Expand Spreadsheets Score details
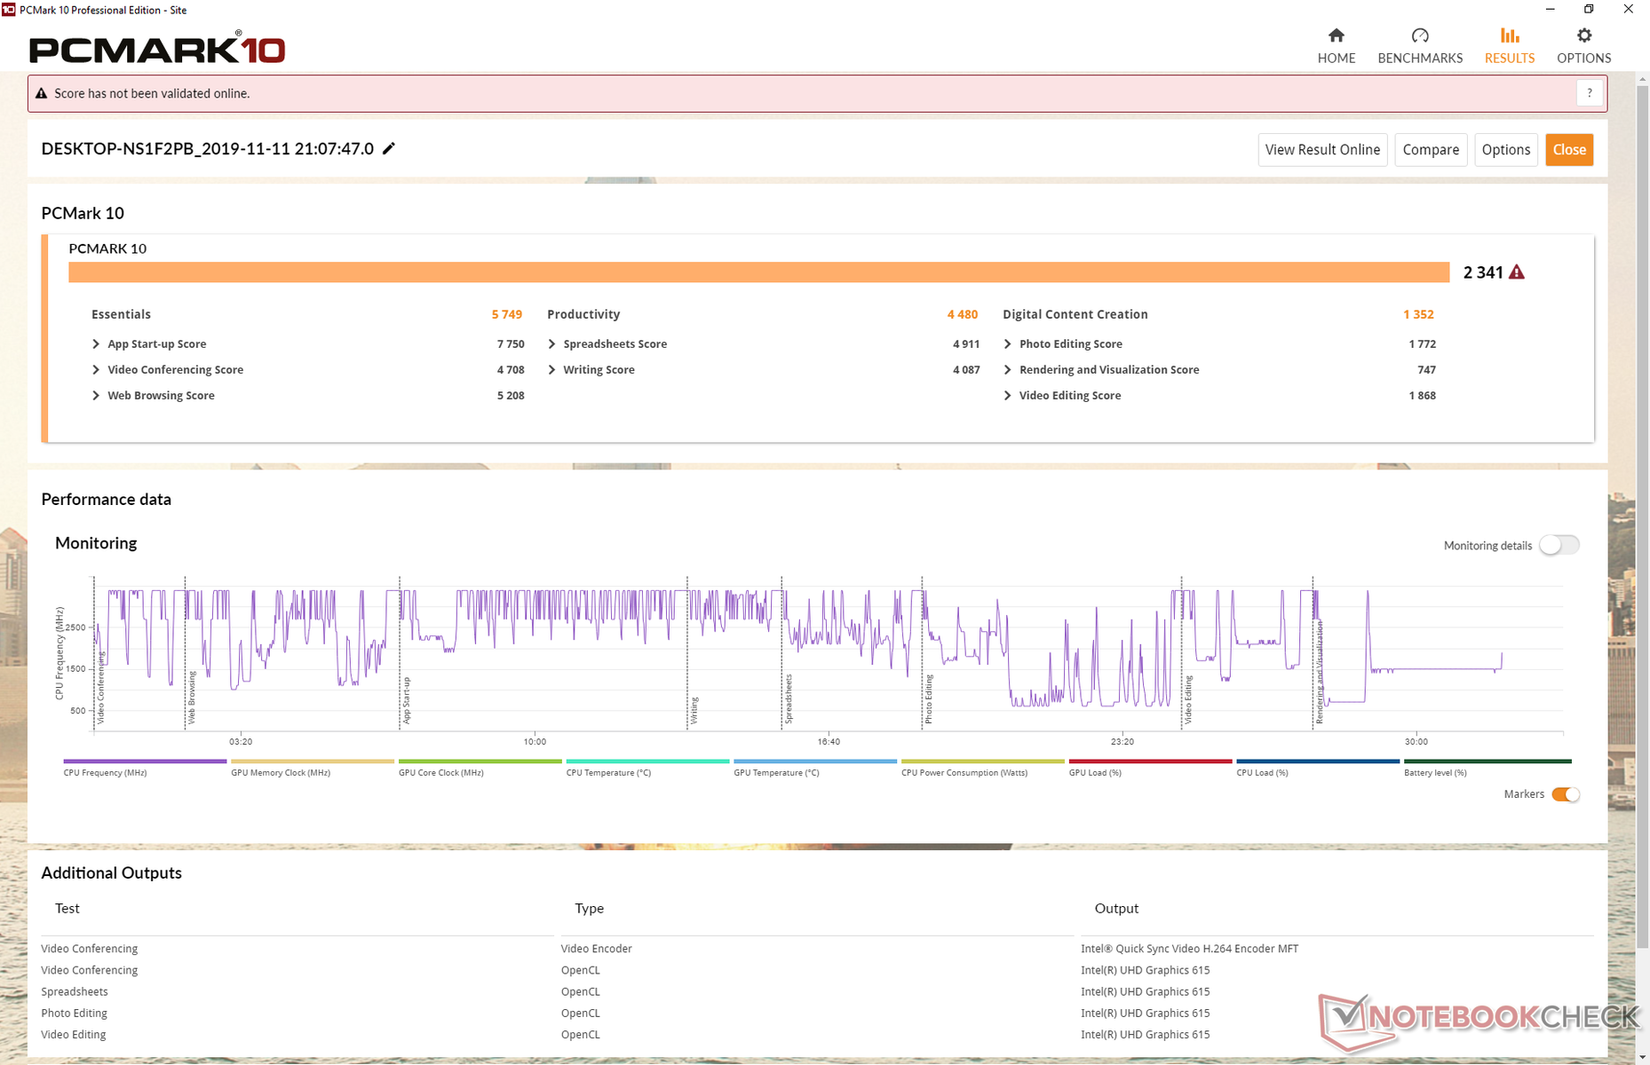The width and height of the screenshot is (1650, 1065). [x=551, y=343]
